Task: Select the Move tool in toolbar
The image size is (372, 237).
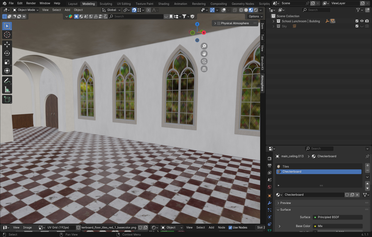Action: [7, 44]
